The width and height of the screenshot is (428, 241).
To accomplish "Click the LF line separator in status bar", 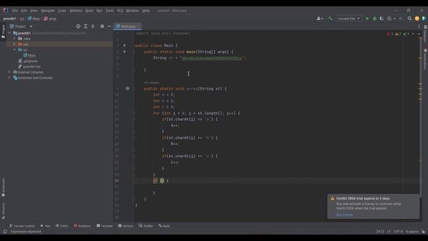I will tap(389, 232).
